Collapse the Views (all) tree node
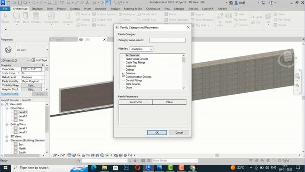 2,104
